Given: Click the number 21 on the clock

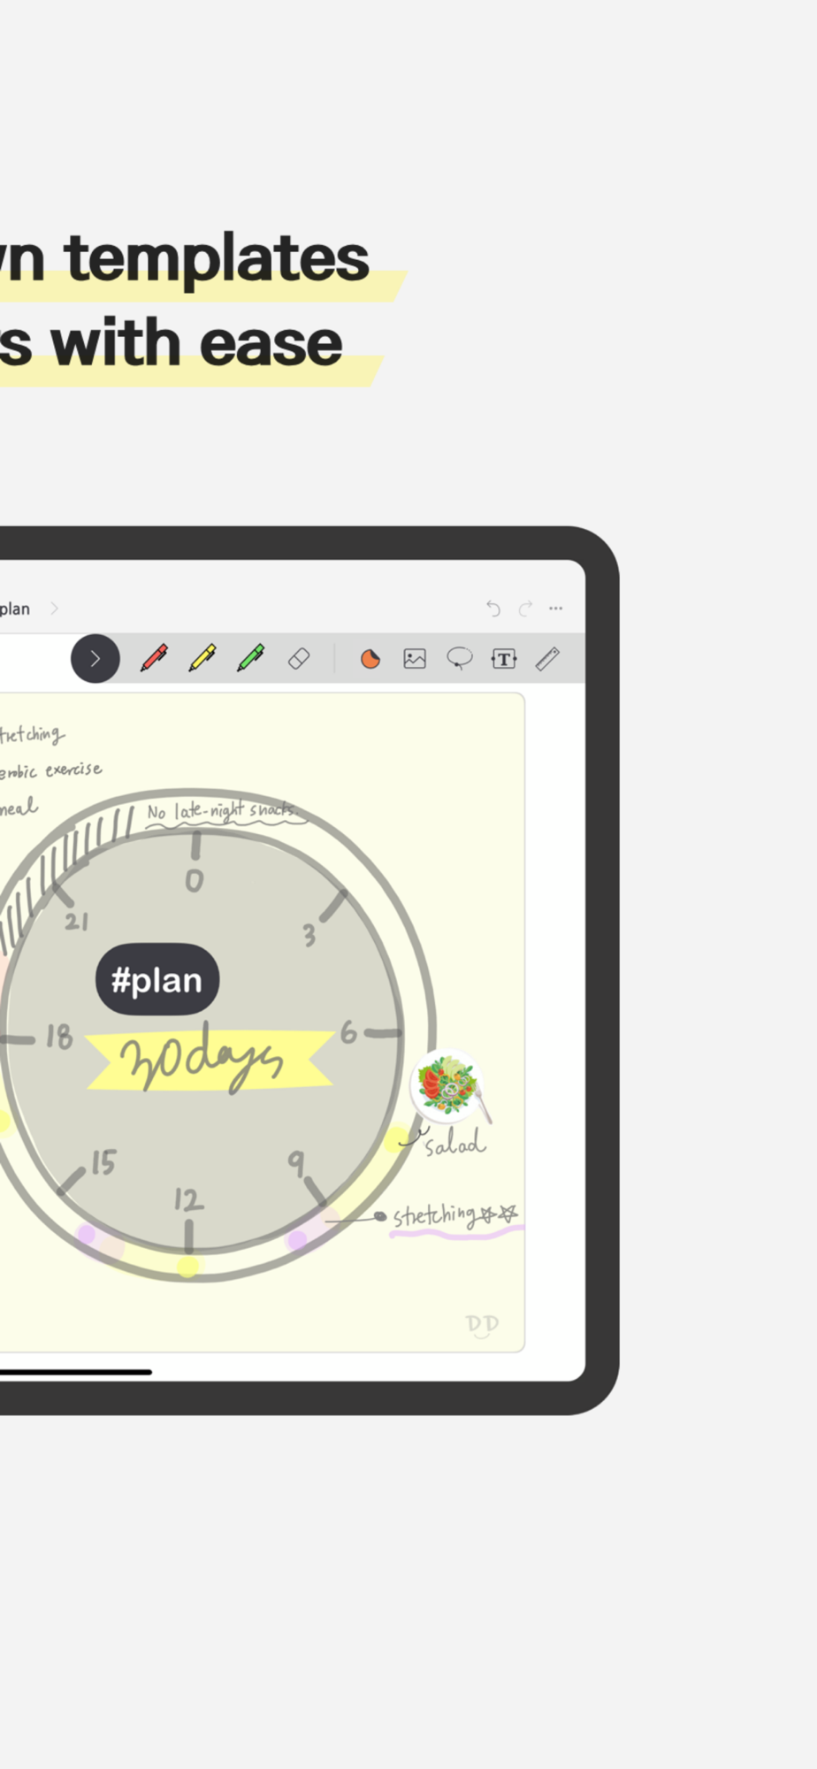Looking at the screenshot, I should 77,922.
